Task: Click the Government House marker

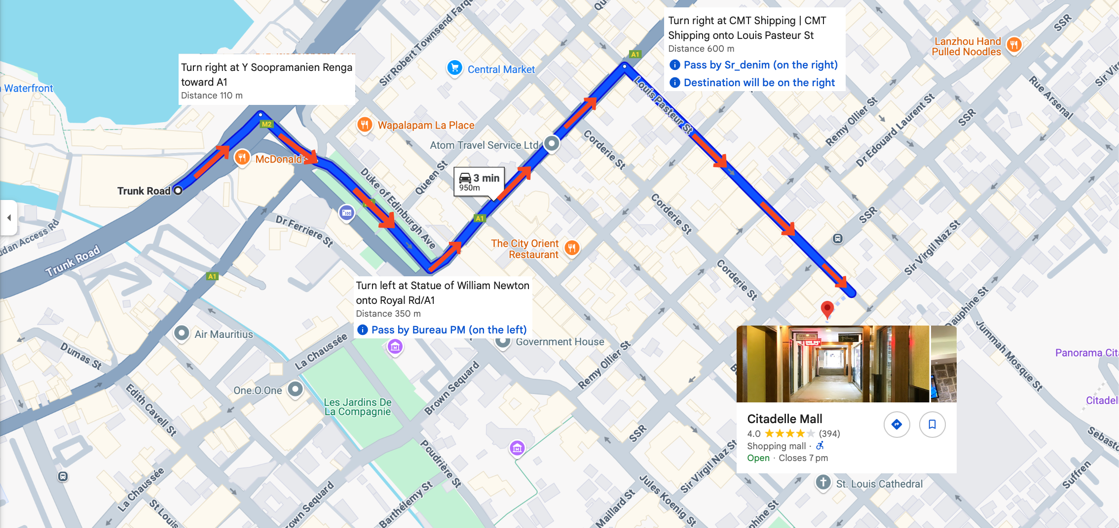Action: pyautogui.click(x=503, y=342)
